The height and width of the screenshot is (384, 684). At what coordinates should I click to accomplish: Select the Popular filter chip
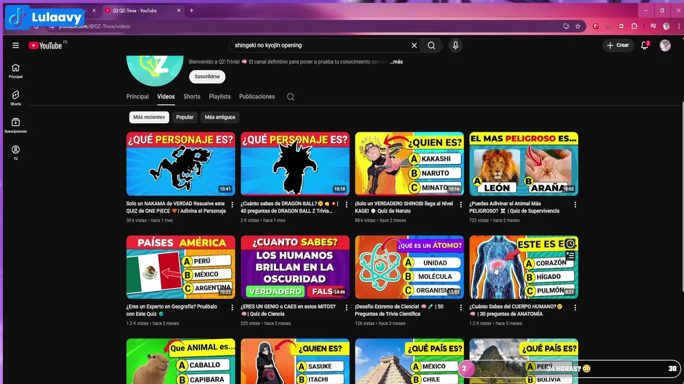[185, 117]
